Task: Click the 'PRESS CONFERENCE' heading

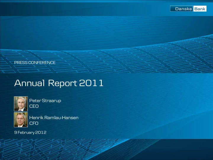Action: pyautogui.click(x=35, y=63)
